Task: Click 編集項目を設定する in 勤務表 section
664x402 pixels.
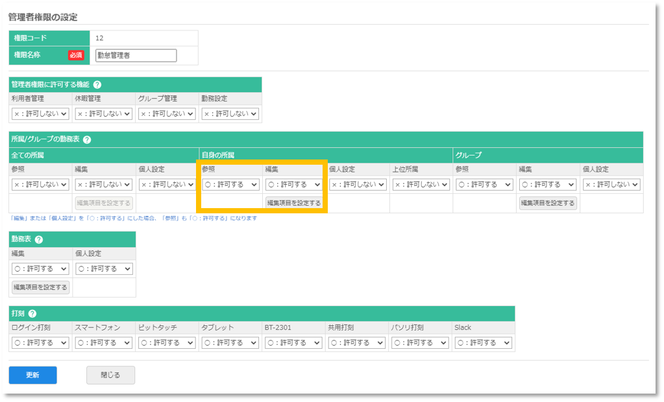Action: pos(40,287)
